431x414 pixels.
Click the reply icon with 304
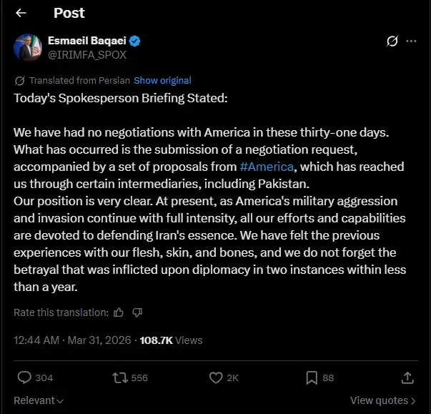point(24,377)
